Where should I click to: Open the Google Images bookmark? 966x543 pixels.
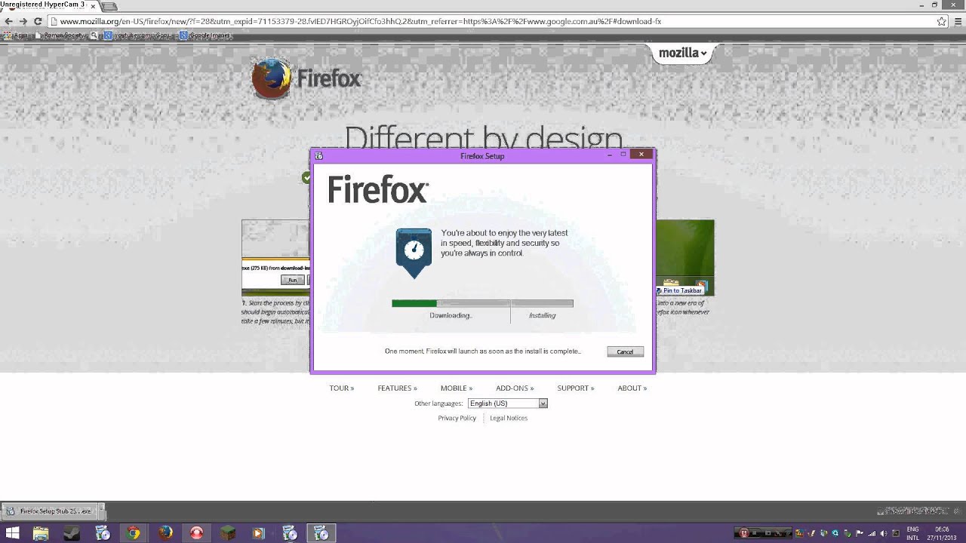coord(205,35)
